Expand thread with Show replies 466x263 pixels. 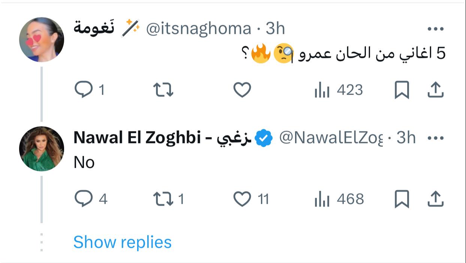pyautogui.click(x=122, y=242)
